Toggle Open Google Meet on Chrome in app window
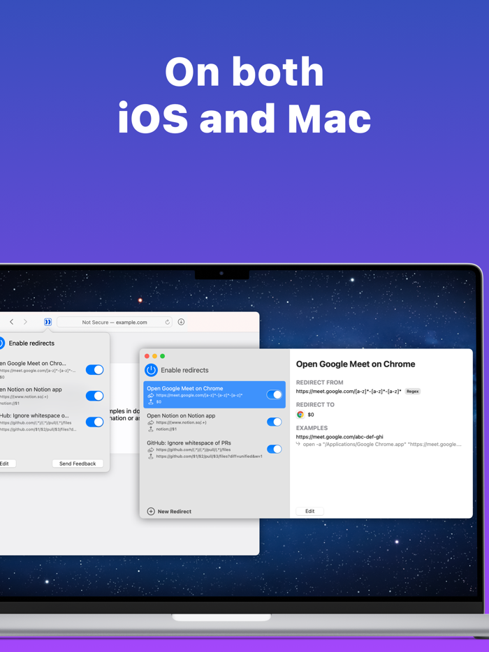The height and width of the screenshot is (652, 489). pyautogui.click(x=275, y=394)
